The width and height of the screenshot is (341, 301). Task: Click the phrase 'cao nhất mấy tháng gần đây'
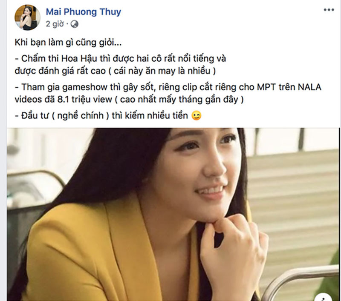179,100
